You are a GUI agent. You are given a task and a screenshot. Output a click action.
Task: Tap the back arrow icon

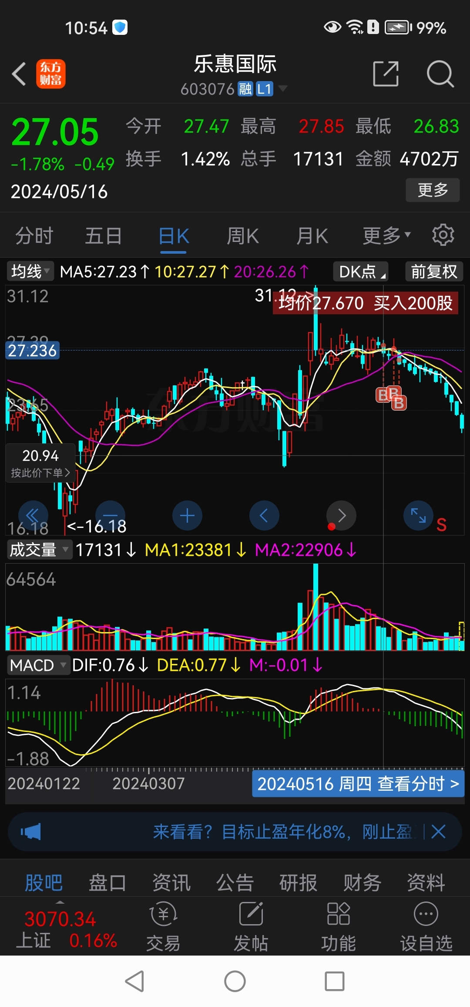[x=19, y=74]
